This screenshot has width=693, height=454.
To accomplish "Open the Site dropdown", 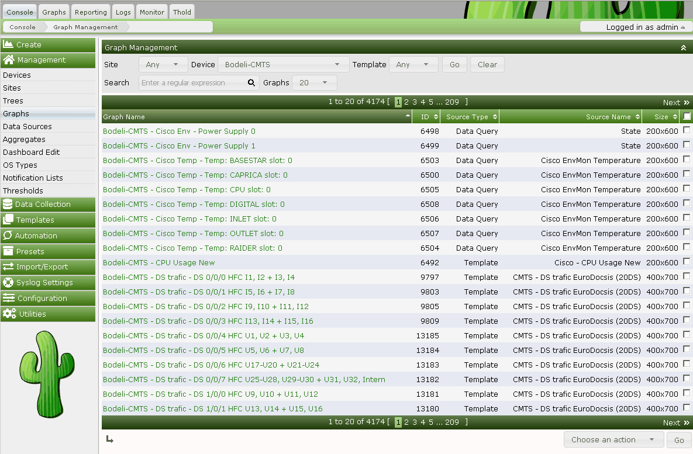I will tap(163, 64).
